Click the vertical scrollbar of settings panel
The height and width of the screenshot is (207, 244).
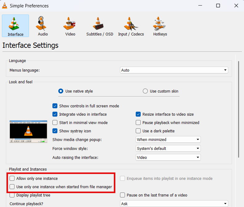[x=238, y=109]
